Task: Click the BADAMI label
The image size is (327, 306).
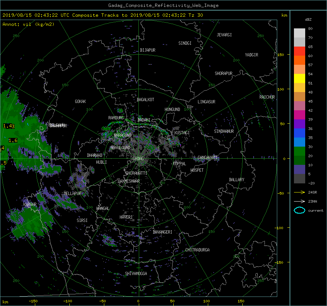Action: [x=144, y=120]
